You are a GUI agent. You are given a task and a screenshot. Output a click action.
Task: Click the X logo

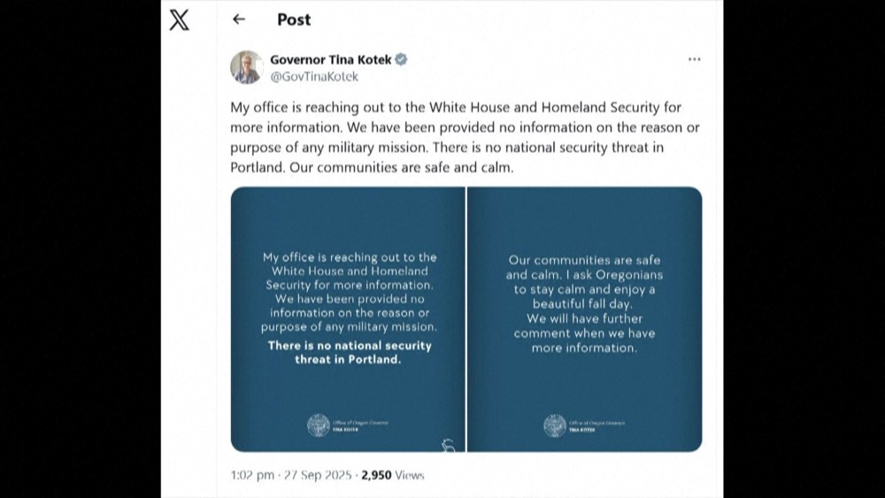[179, 19]
